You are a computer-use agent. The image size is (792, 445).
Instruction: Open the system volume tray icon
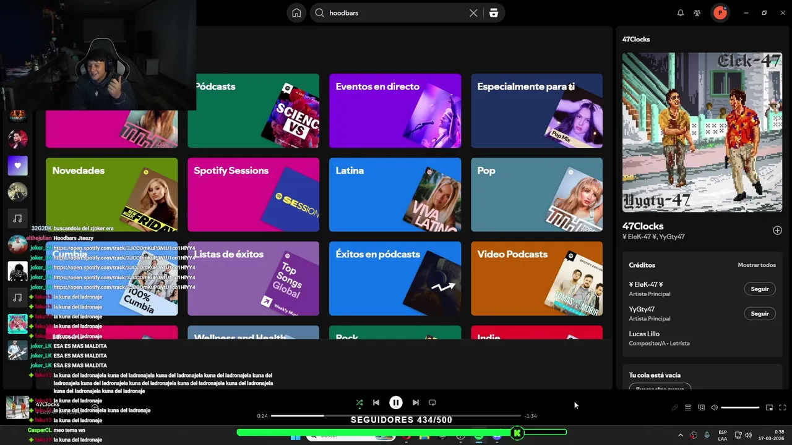tap(747, 435)
